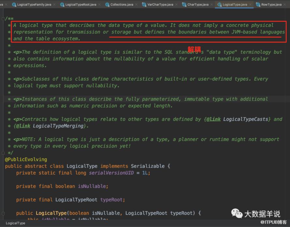Image resolution: width=290 pixels, height=227 pixels.
Task: Collapse the Javadoc from its closing */ marker
Action: pos(3,153)
